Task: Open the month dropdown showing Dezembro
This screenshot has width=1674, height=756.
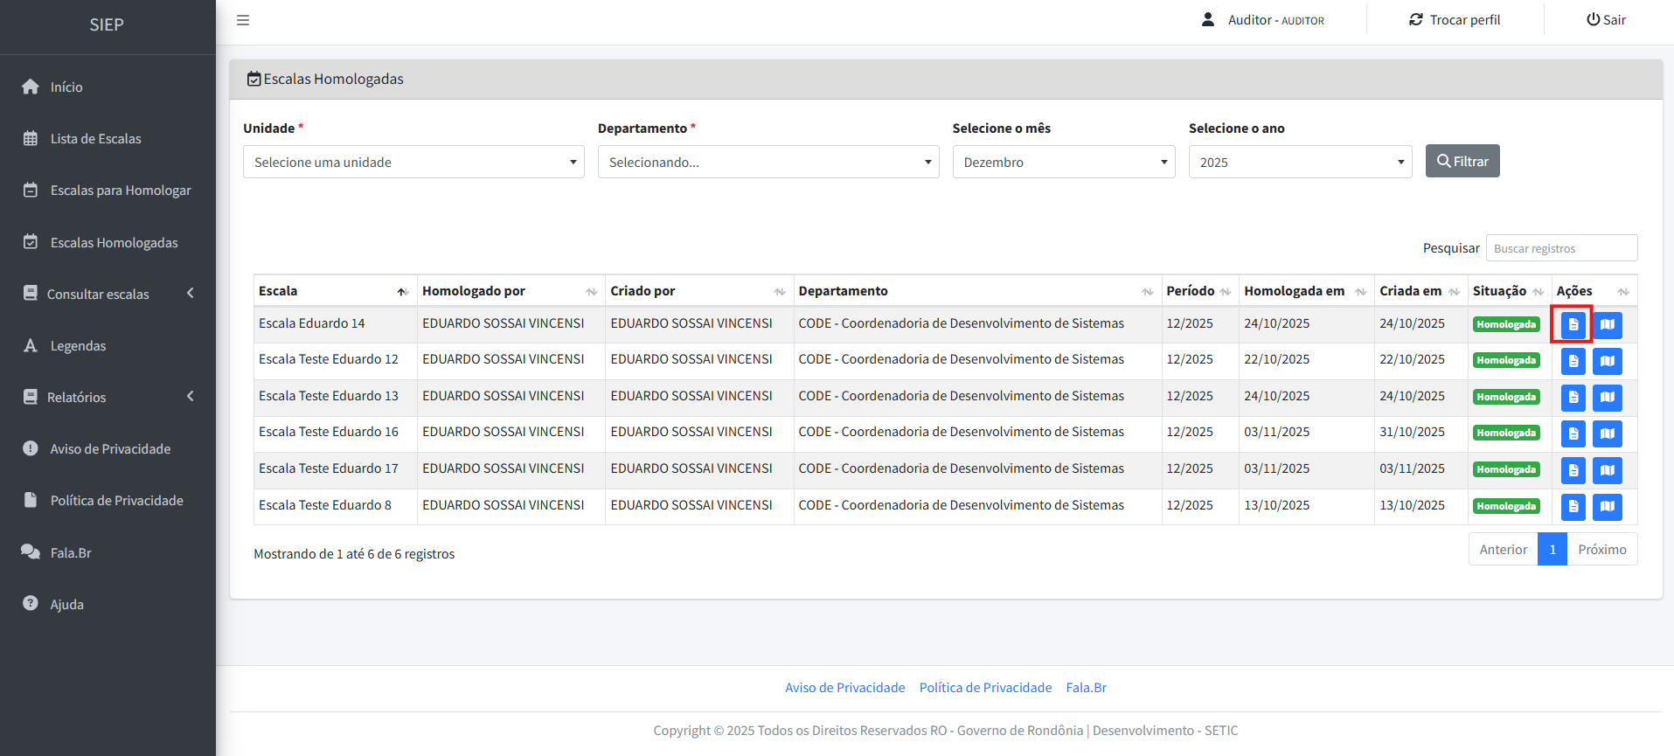Action: 1063,163
